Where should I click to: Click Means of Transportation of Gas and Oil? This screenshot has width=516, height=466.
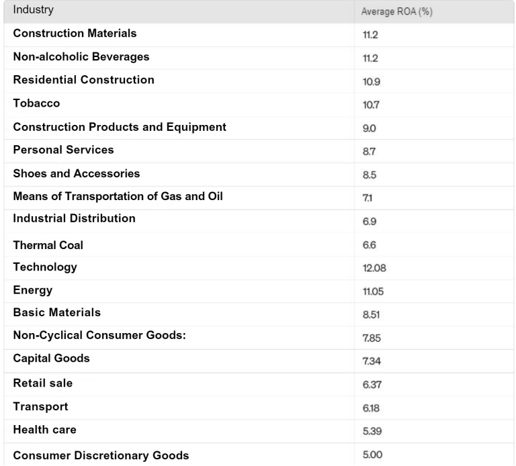point(118,196)
